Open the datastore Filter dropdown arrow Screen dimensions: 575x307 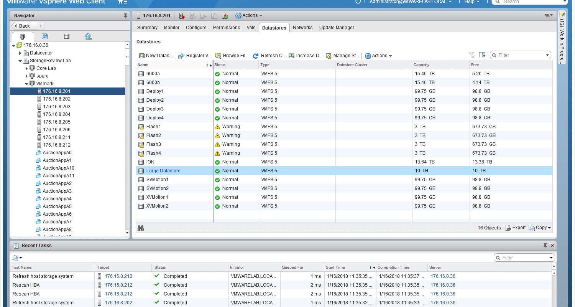pos(547,55)
